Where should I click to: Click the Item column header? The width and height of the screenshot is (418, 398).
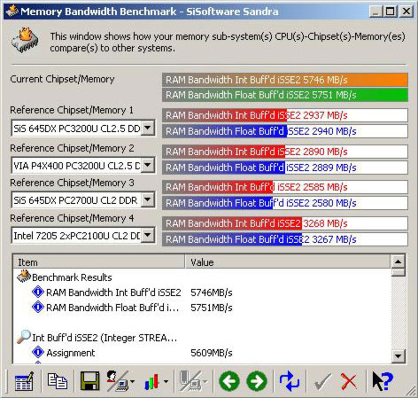pyautogui.click(x=99, y=262)
